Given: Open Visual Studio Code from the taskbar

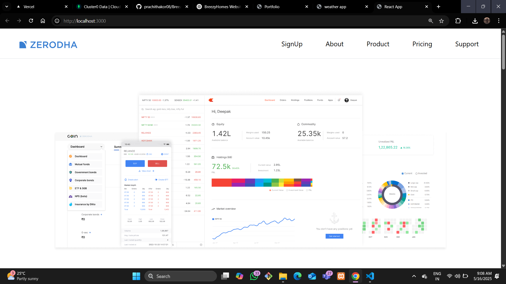Looking at the screenshot, I should (x=370, y=276).
